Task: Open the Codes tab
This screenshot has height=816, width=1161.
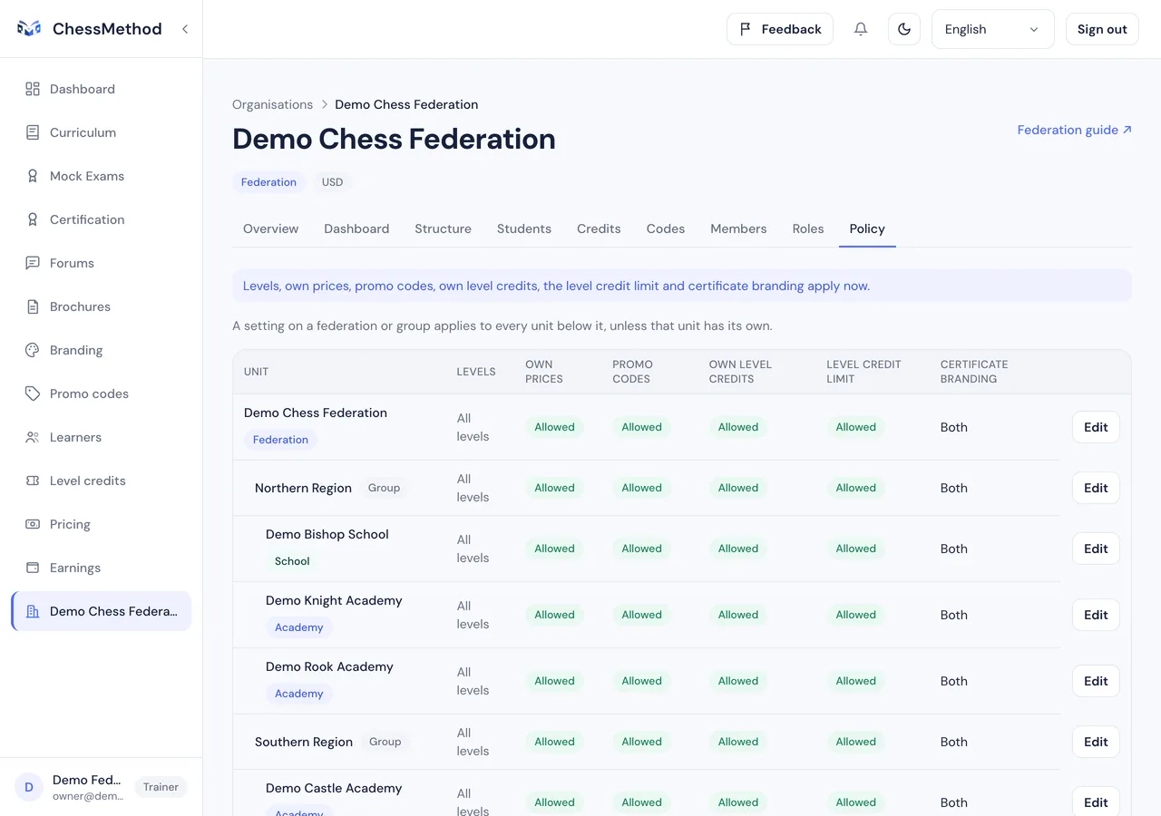Action: point(666,228)
